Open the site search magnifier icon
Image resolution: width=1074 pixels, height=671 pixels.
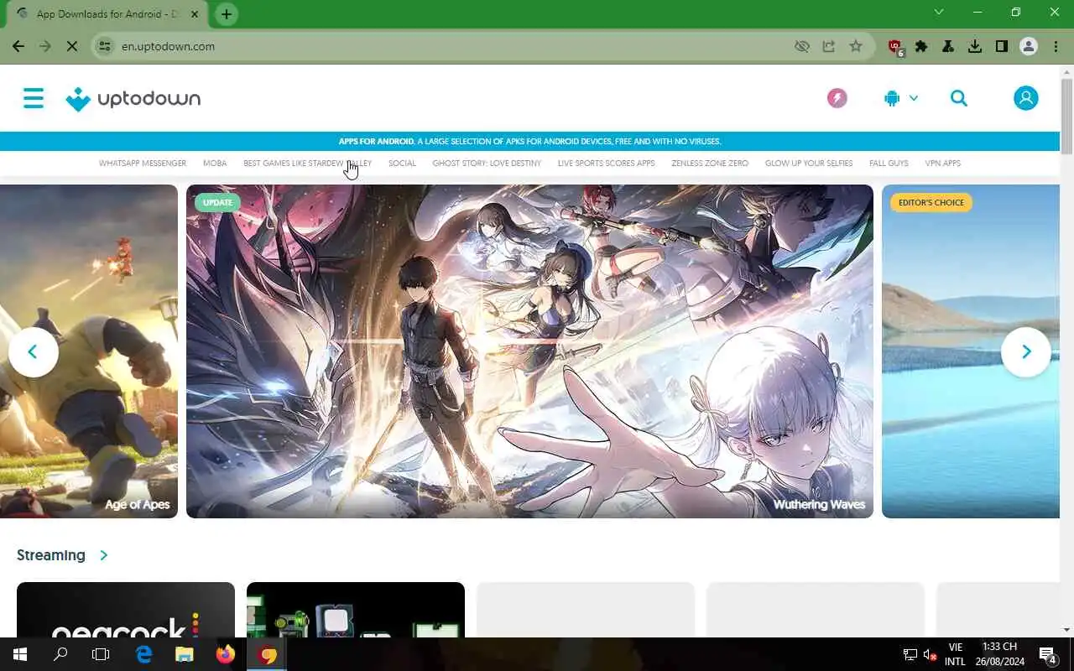point(959,98)
